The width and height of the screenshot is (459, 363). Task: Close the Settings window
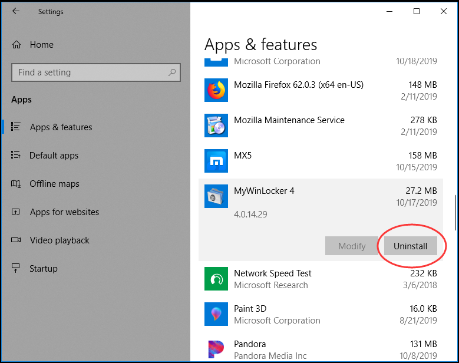444,11
